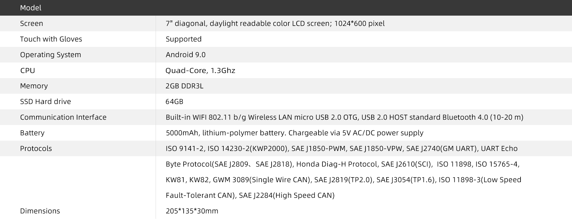The image size is (572, 219).
Task: Select the Protocols row label
Action: pos(36,148)
